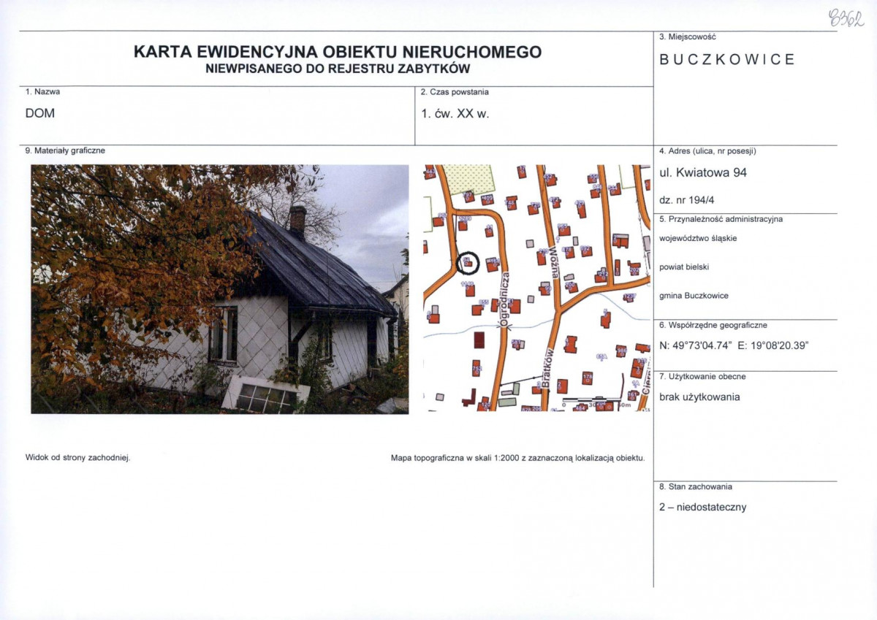Select the title "KARTA EWIDENCYJNA OBIEKTU NIERUCHOMEGO"

tap(338, 52)
